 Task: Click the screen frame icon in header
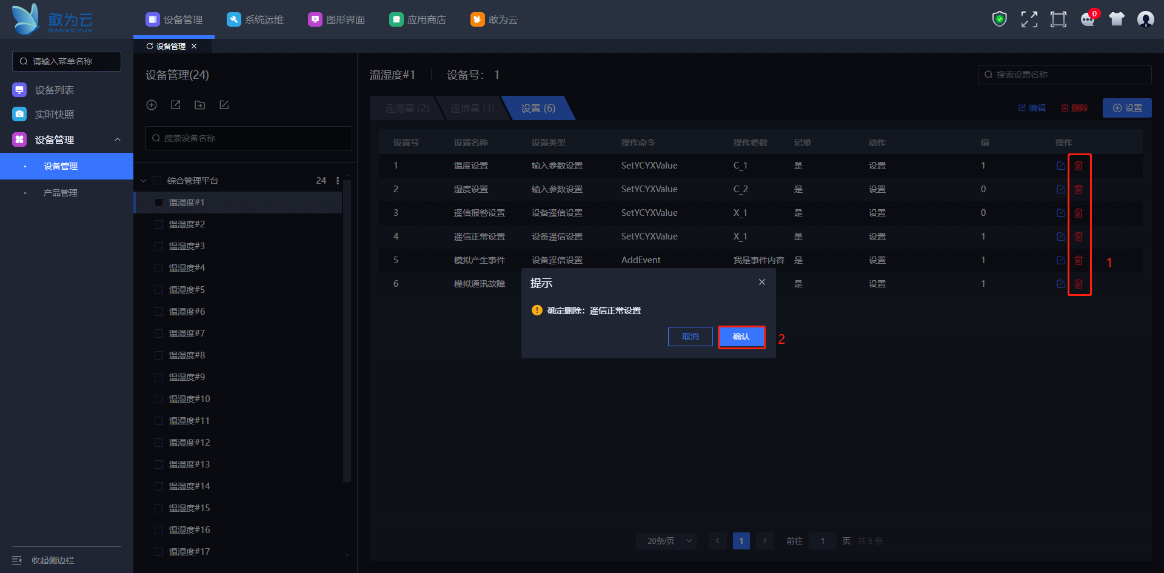(x=1058, y=19)
